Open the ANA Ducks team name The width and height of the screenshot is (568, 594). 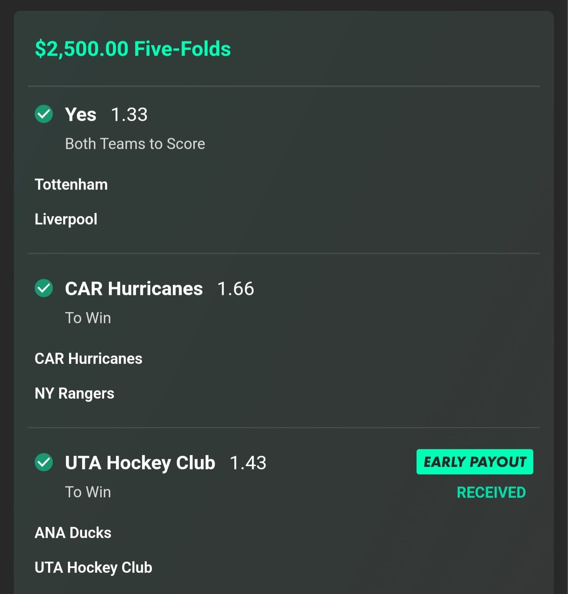pos(73,533)
